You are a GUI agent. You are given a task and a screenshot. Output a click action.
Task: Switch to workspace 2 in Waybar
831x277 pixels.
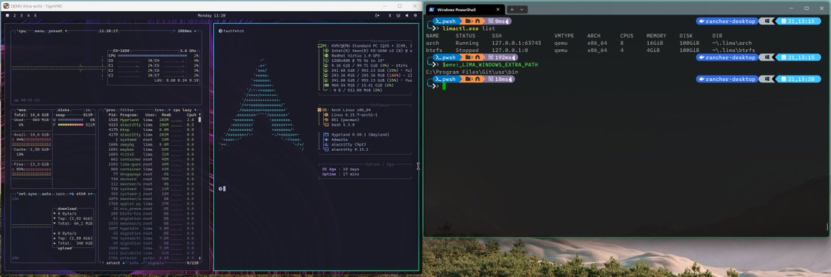[x=14, y=15]
